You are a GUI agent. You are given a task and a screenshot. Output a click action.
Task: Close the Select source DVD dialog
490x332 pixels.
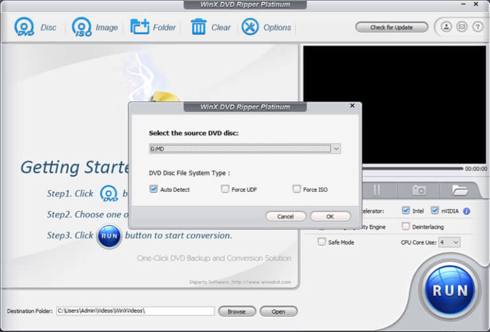[x=352, y=106]
